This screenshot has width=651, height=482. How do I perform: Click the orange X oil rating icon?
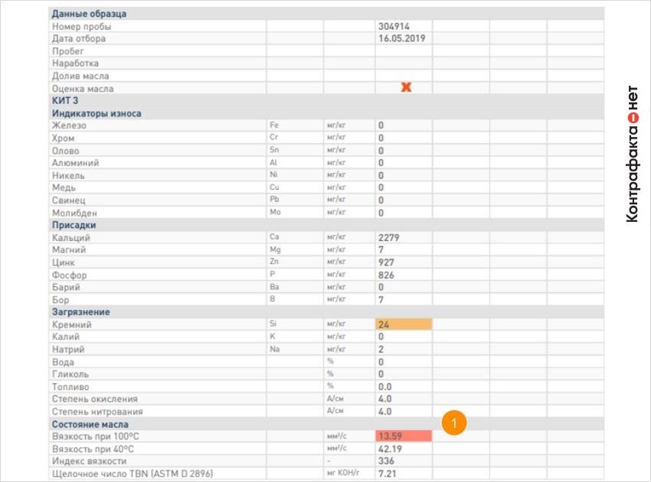click(x=406, y=87)
